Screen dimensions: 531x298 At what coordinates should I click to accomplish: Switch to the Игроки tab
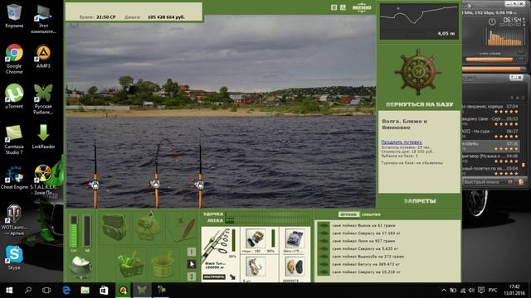[x=348, y=214]
